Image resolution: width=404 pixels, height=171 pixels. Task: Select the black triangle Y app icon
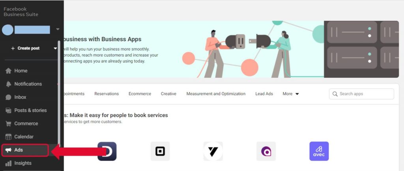coord(213,151)
